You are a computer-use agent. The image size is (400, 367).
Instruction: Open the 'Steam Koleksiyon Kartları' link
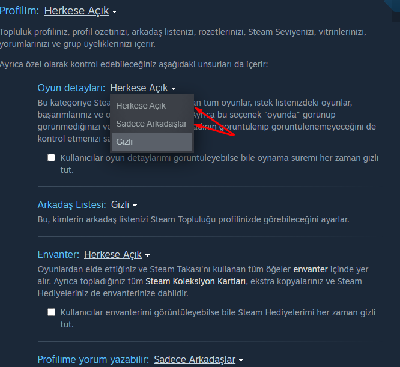point(195,281)
